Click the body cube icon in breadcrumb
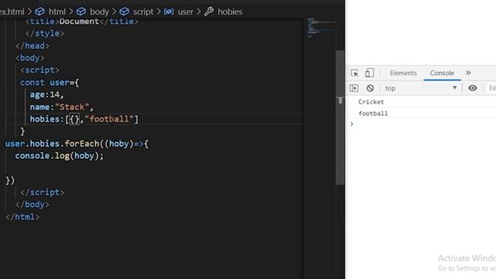 click(x=81, y=12)
